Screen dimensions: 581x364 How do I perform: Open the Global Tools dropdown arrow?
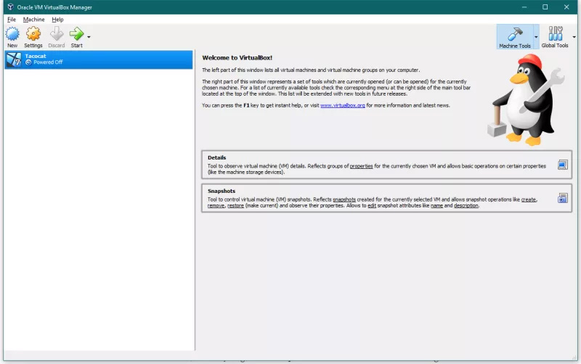point(574,37)
